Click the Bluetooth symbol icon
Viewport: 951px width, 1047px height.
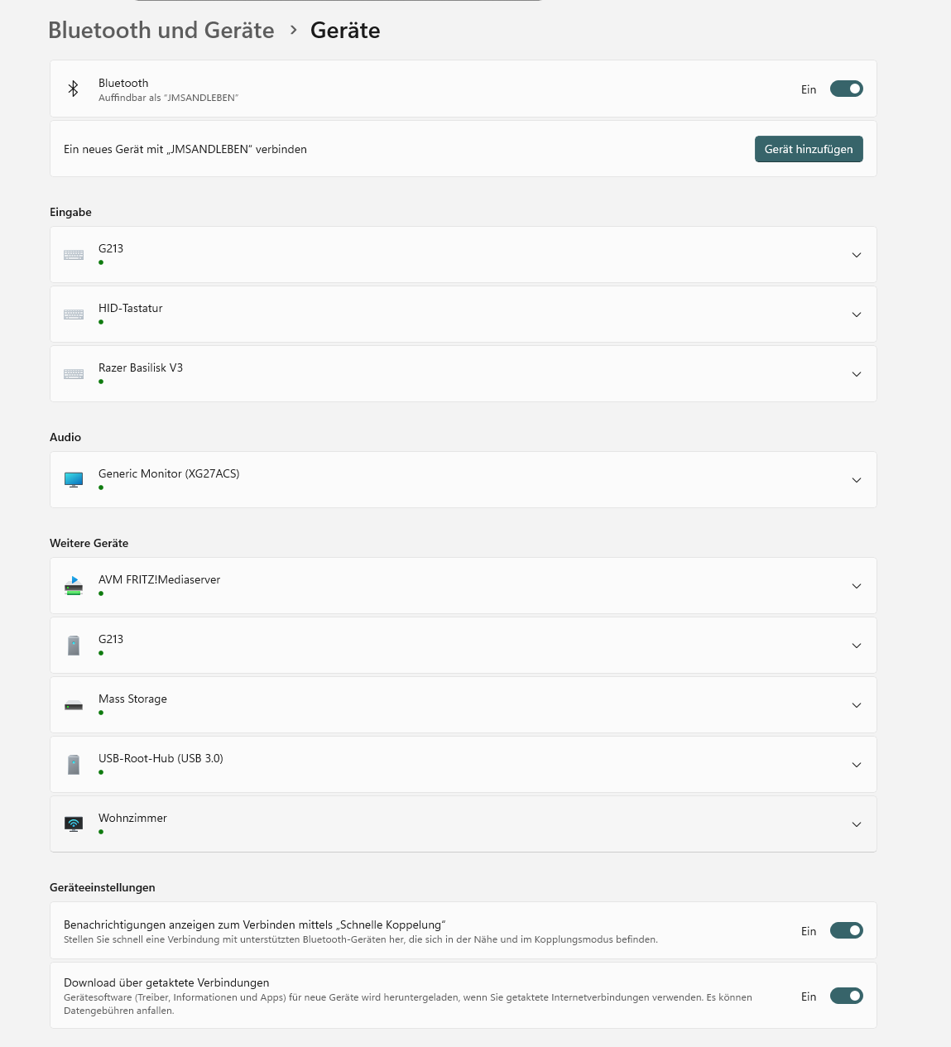[73, 89]
